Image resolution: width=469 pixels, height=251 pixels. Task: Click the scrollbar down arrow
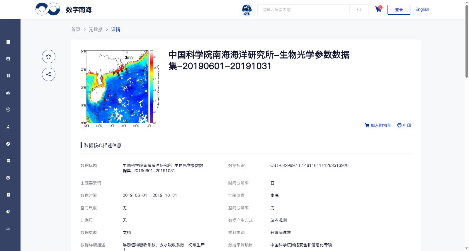(x=467, y=248)
